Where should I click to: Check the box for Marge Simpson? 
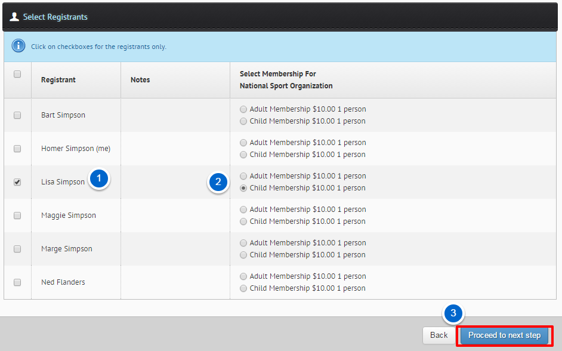coord(17,249)
